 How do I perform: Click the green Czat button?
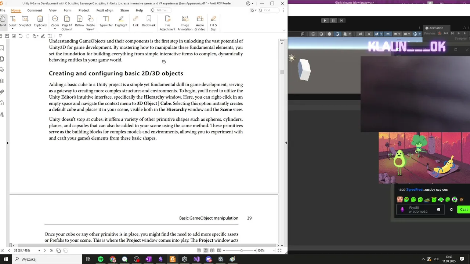pyautogui.click(x=464, y=209)
